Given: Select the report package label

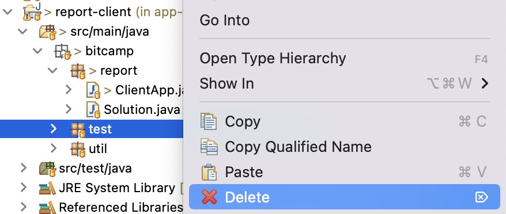Looking at the screenshot, I should [119, 71].
